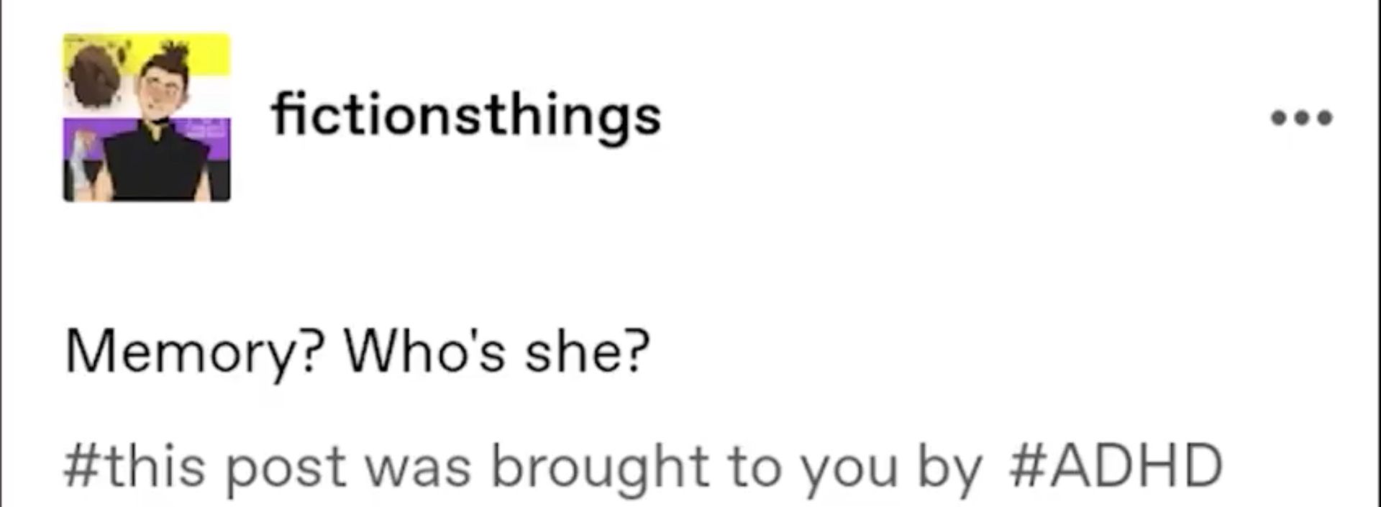Screen dimensions: 1381x507
Task: Open fictionsthings' avatar picture
Action: point(147,117)
